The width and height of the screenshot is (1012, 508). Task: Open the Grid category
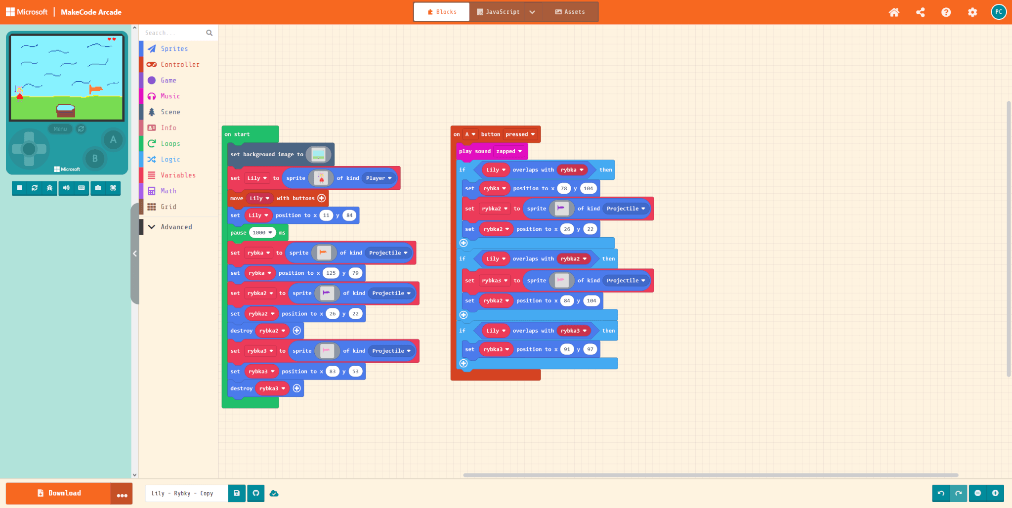click(178, 207)
